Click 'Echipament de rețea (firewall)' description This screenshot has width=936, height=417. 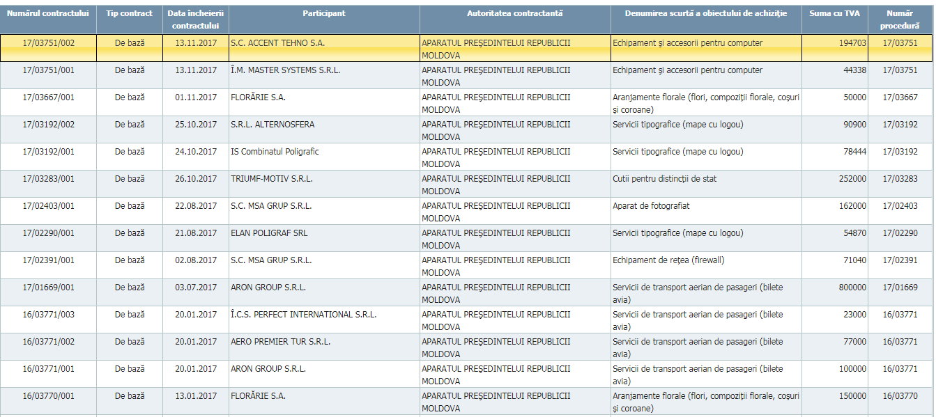coord(668,260)
